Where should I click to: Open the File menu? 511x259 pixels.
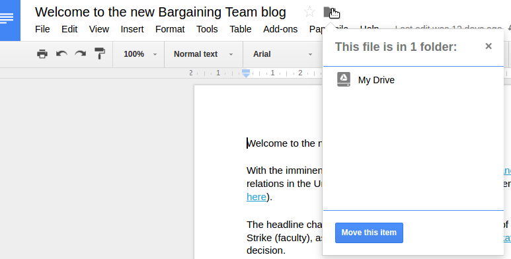[42, 29]
